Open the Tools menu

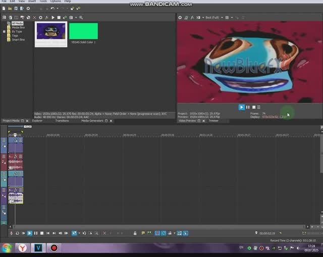43,1
